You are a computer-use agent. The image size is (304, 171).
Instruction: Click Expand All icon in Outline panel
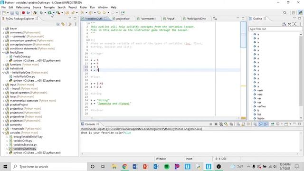pyautogui.click(x=294, y=24)
